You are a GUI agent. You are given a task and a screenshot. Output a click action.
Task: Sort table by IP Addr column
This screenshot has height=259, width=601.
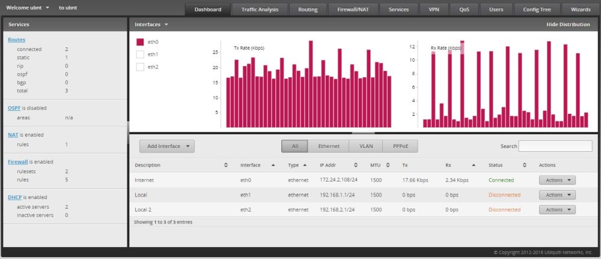pos(339,165)
